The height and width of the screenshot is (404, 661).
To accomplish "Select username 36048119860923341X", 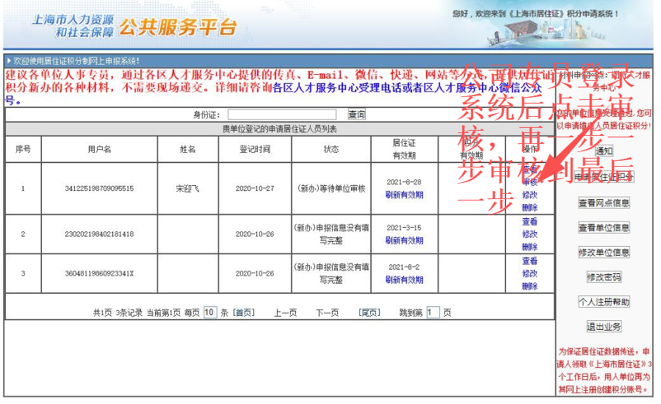I will click(x=99, y=273).
